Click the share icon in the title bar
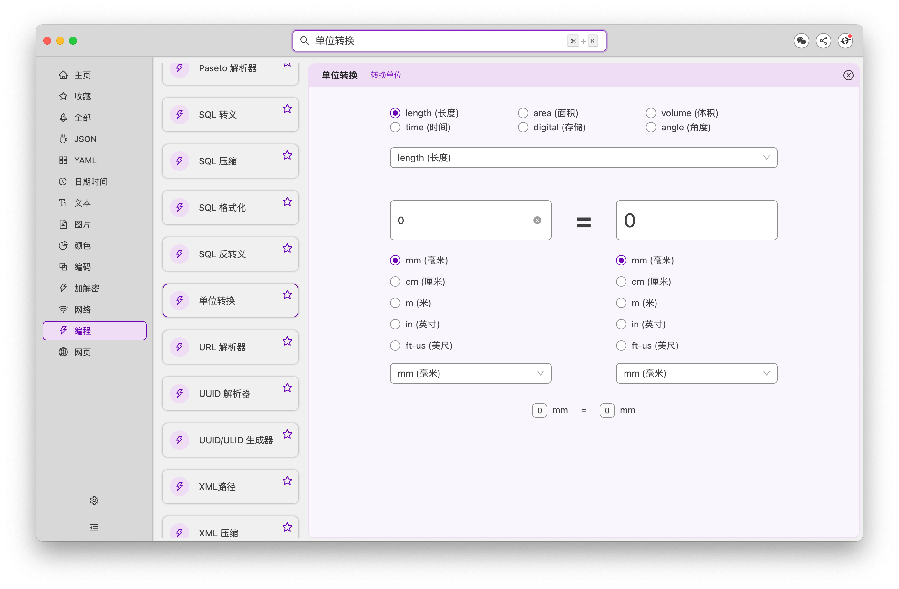899x589 pixels. click(x=823, y=41)
